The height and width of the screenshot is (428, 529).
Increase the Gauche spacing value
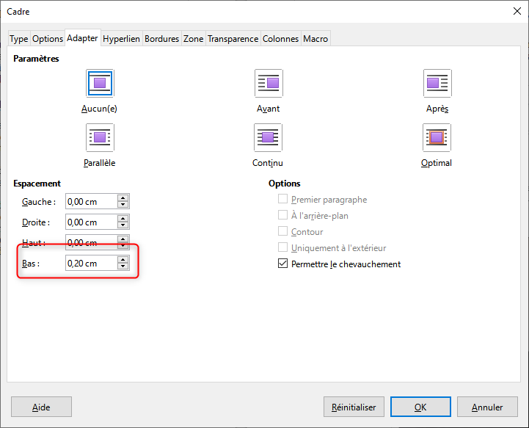123,198
